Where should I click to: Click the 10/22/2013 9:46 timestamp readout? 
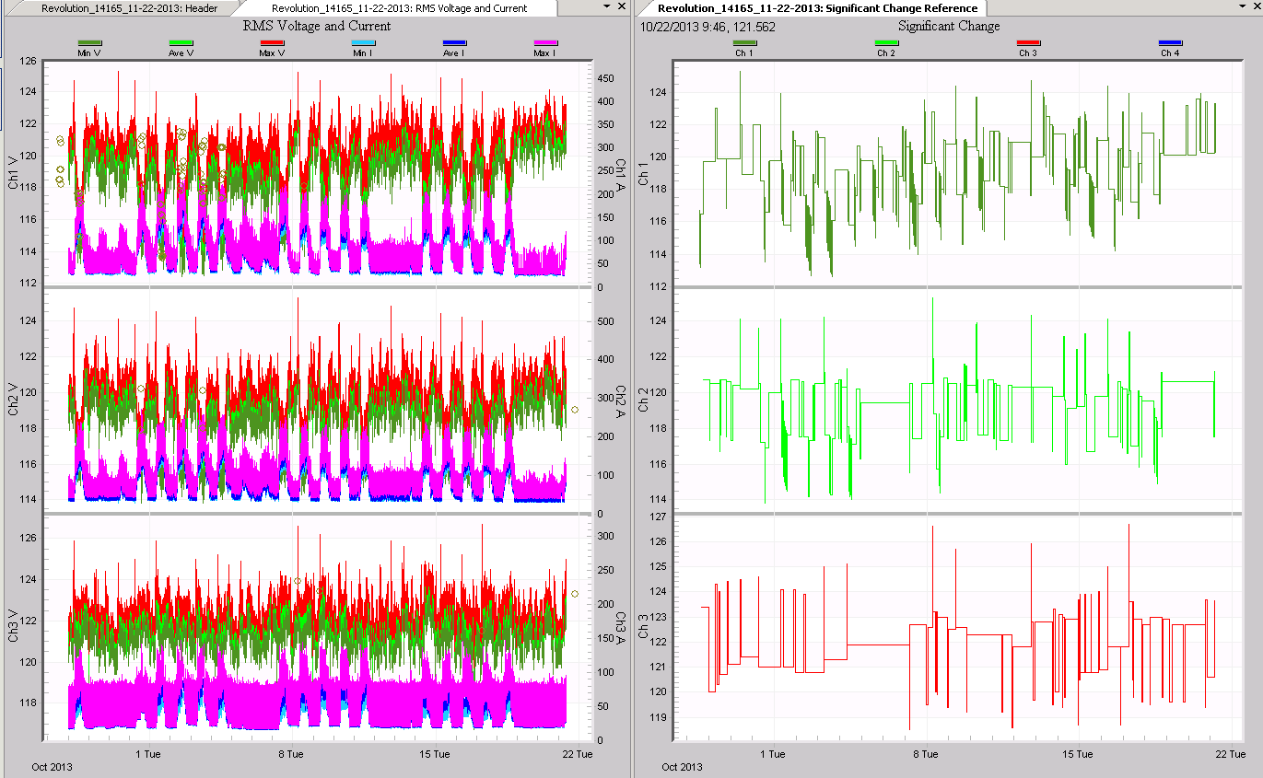(709, 28)
